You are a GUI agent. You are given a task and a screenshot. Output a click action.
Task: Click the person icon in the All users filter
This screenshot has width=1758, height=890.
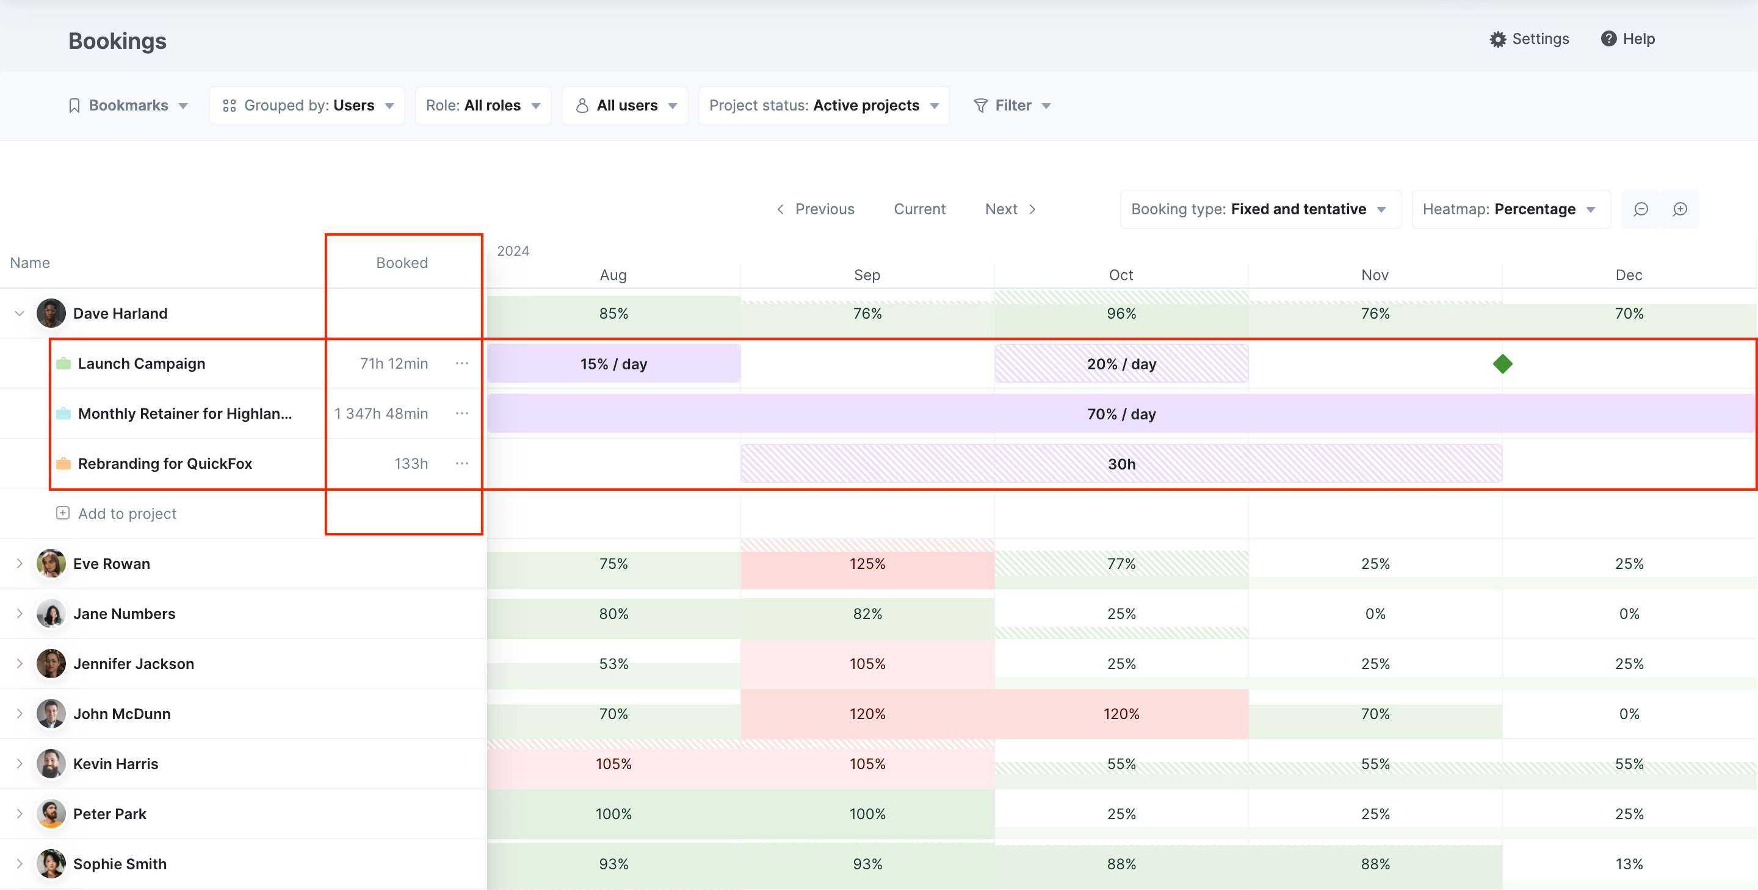pos(582,105)
